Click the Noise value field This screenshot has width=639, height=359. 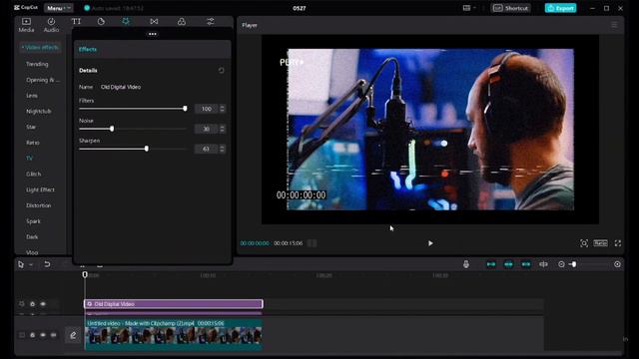207,129
